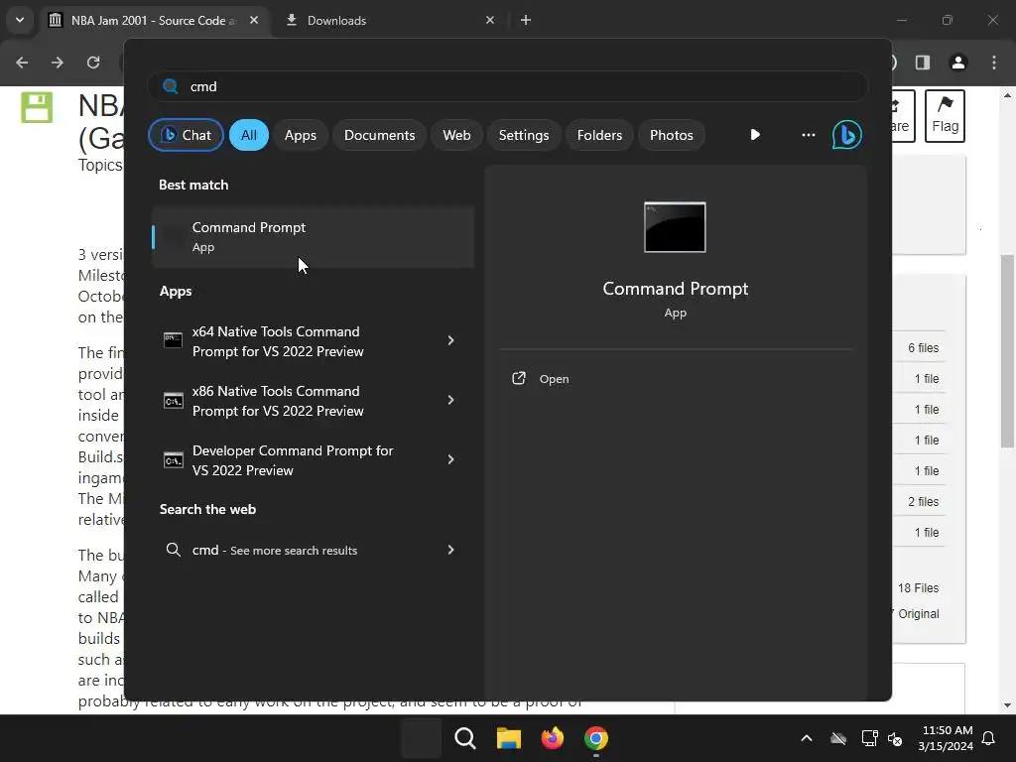Open the Command Prompt best match
The width and height of the screenshot is (1016, 762).
(313, 236)
